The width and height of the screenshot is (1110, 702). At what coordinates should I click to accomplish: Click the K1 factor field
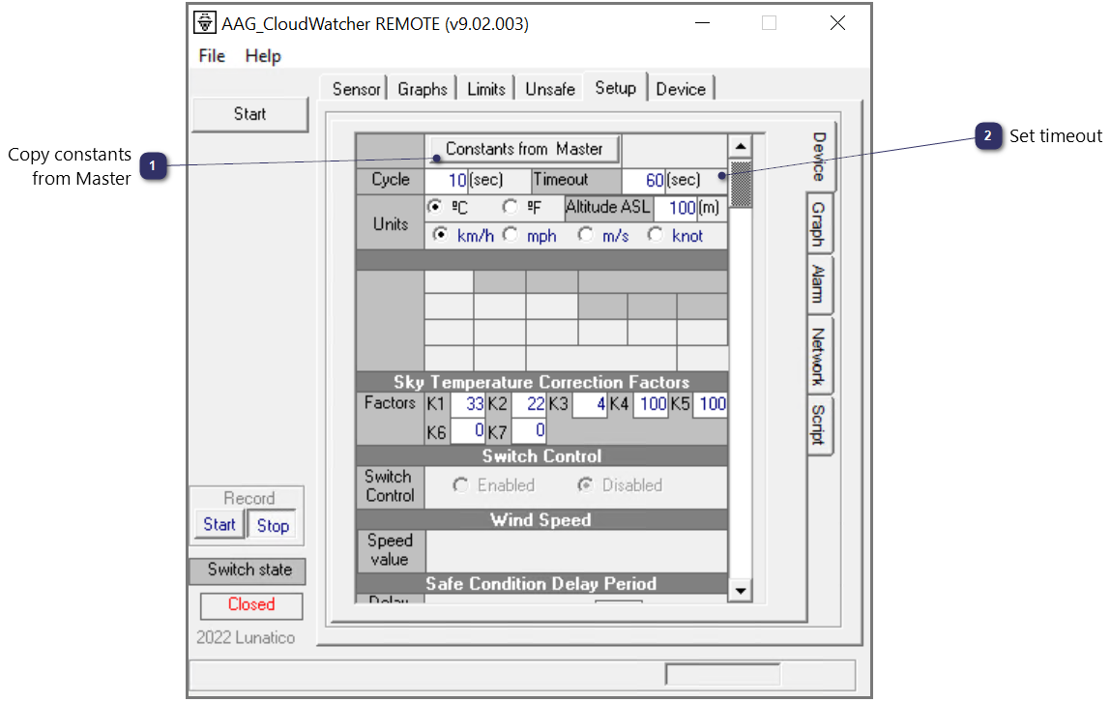(x=466, y=404)
